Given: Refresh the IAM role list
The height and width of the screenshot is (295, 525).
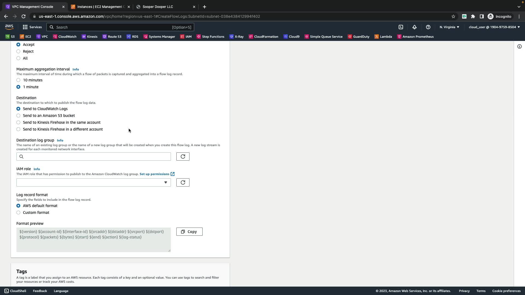Looking at the screenshot, I should coord(183,182).
